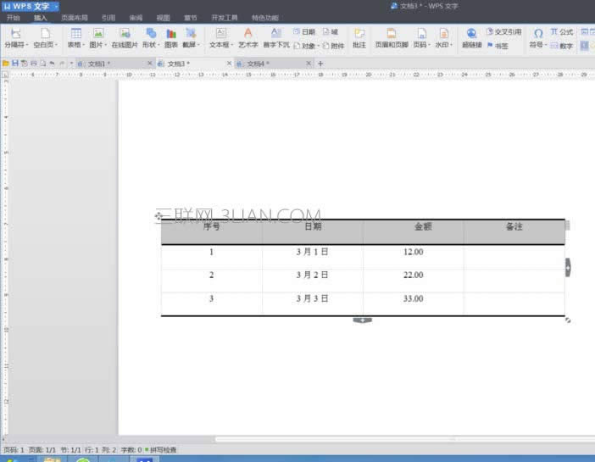The width and height of the screenshot is (595, 462).
Task: Add 艺术字 word art
Action: [247, 38]
